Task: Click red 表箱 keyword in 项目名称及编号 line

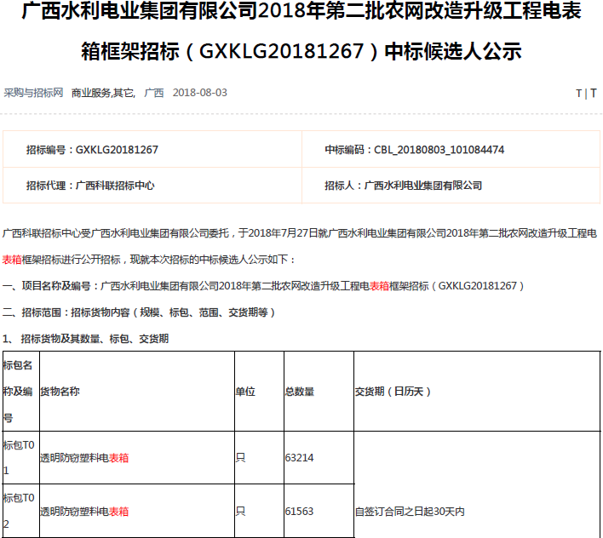Action: pos(379,285)
